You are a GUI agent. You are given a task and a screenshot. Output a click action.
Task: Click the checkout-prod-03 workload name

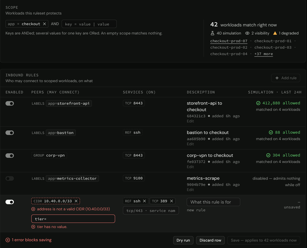pyautogui.click(x=273, y=48)
